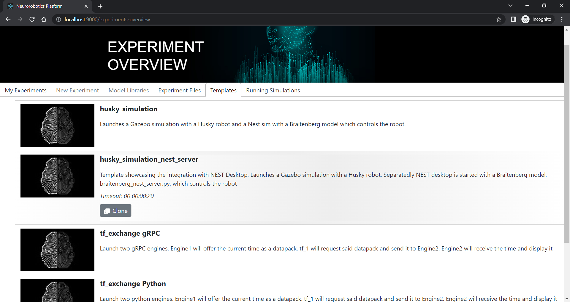Bookmark this page with the star icon
The width and height of the screenshot is (570, 302).
499,19
